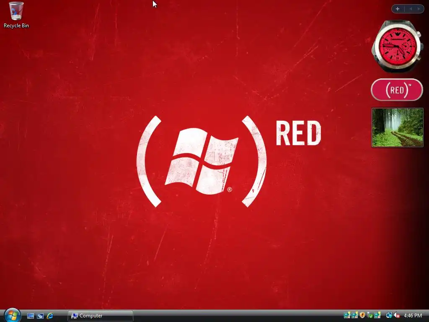Click the forest slideshow gadget picture
429x322 pixels.
[398, 127]
